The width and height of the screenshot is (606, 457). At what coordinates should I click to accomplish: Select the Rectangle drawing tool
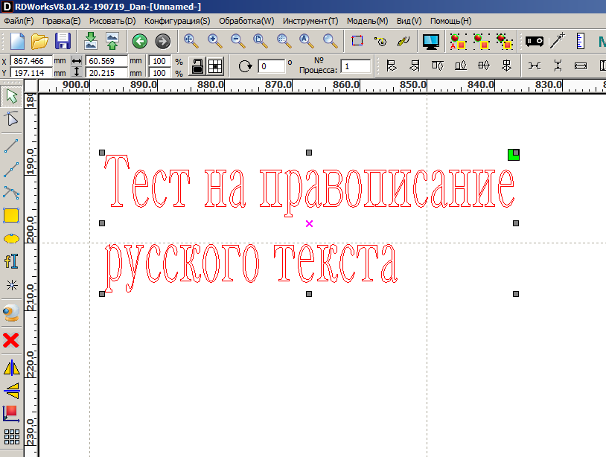click(x=10, y=215)
